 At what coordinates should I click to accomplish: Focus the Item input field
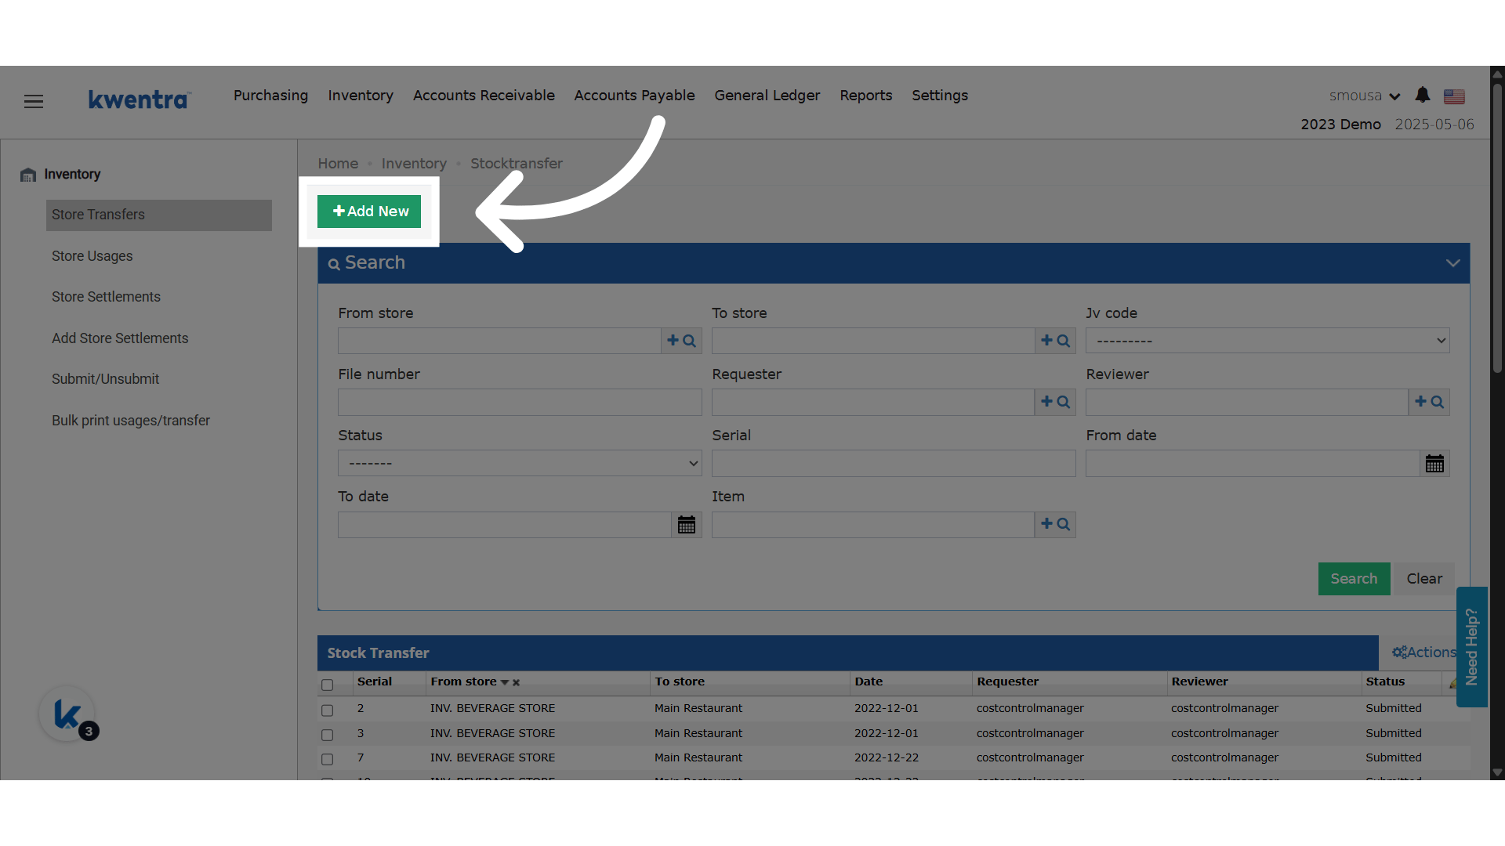tap(873, 524)
